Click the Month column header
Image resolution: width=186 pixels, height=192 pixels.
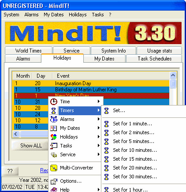23,76
